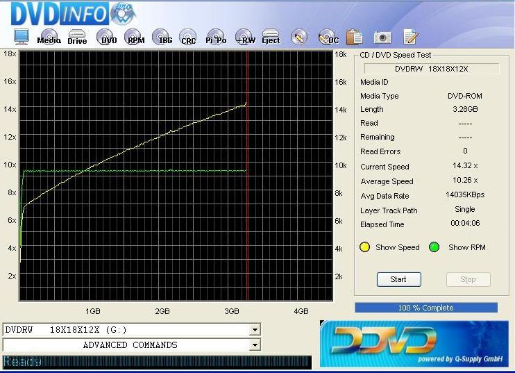Click the disc with pencil icon
The height and width of the screenshot is (373, 515).
(299, 37)
